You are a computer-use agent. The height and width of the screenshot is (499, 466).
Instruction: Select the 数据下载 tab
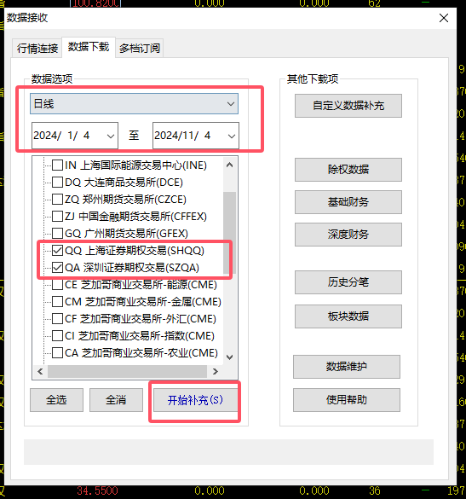pyautogui.click(x=89, y=47)
